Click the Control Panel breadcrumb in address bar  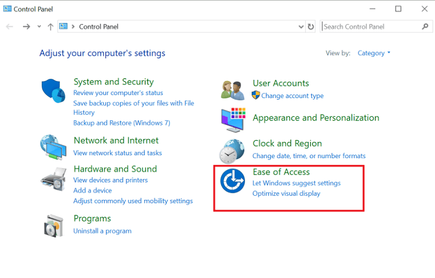pos(99,27)
